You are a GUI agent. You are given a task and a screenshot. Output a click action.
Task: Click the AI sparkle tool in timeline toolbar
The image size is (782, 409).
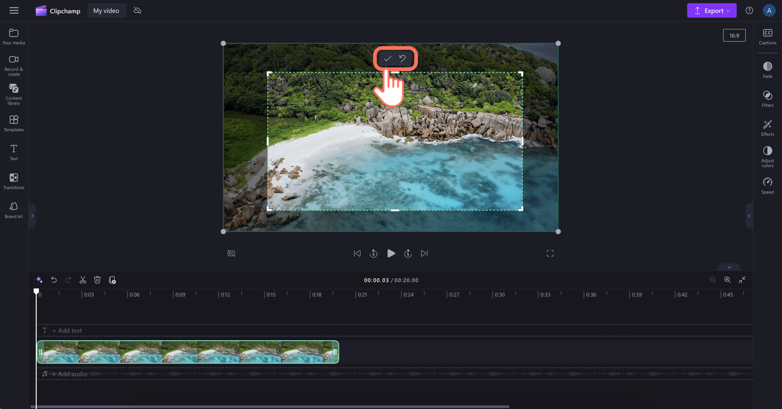click(39, 280)
